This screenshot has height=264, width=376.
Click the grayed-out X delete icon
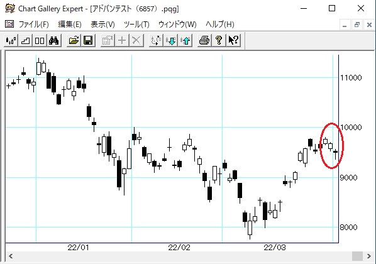coord(136,40)
